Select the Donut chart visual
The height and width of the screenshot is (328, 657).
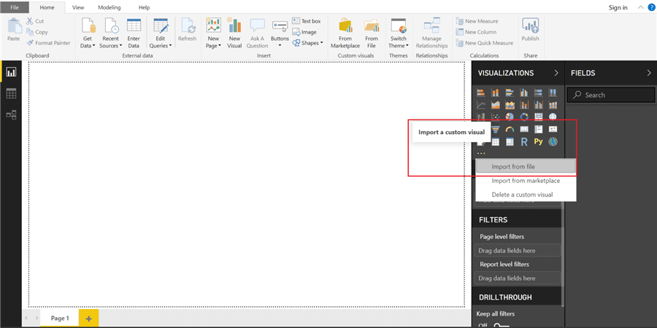(x=523, y=117)
